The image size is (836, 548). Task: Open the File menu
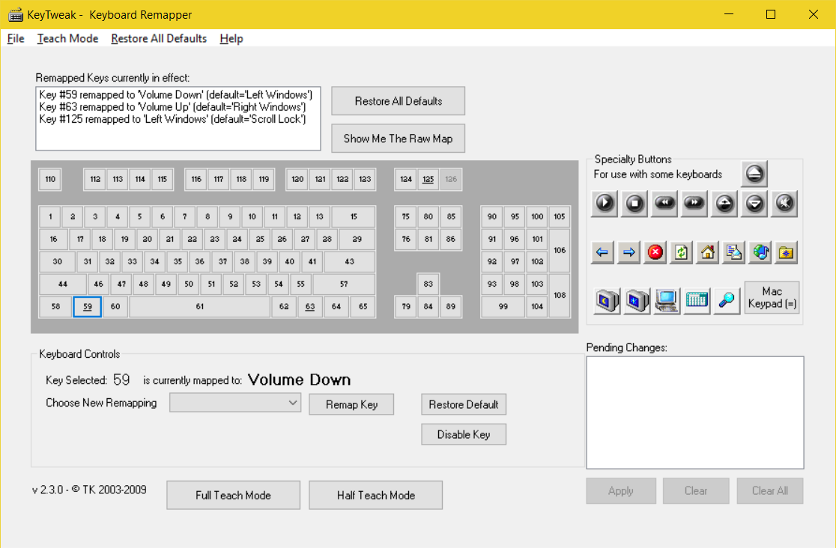point(16,38)
